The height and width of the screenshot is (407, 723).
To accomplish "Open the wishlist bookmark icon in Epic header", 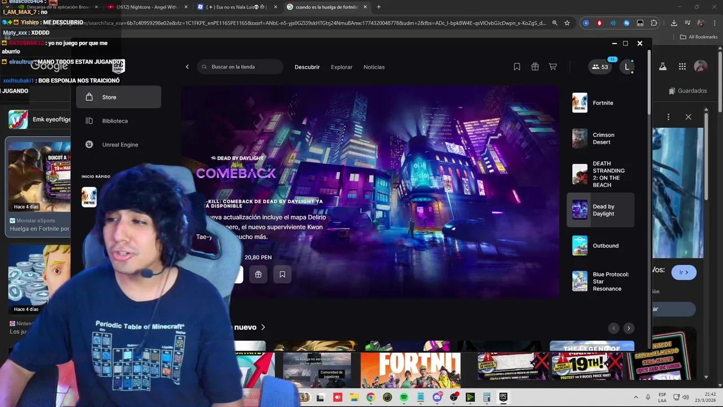I will click(517, 67).
